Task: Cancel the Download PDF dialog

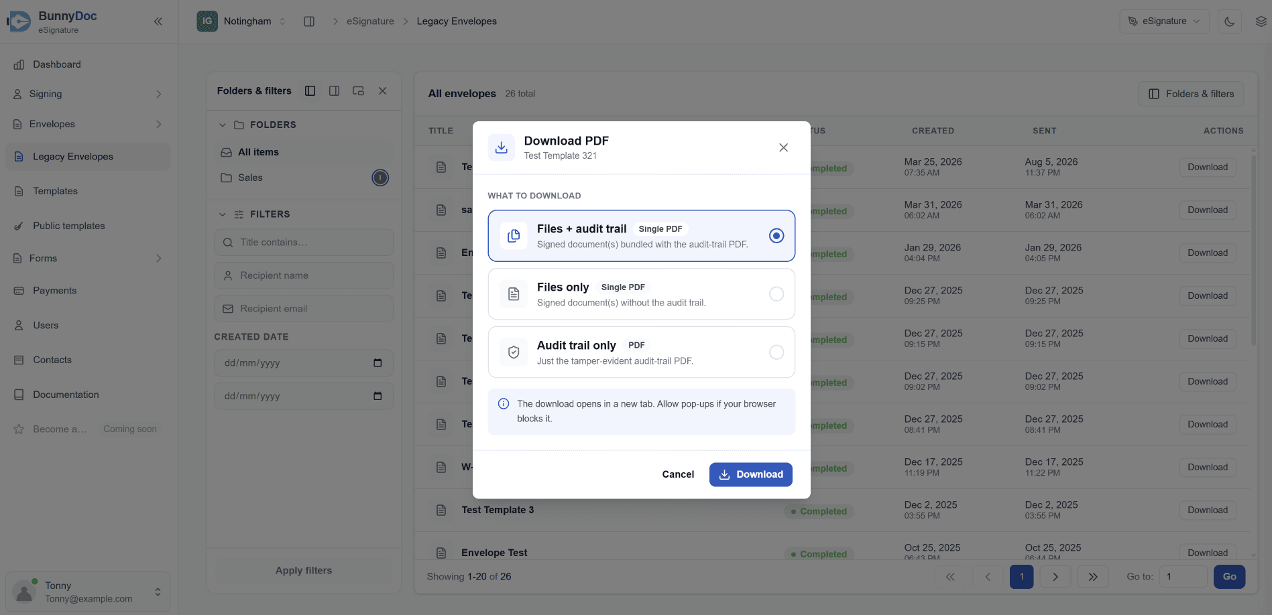Action: (678, 474)
